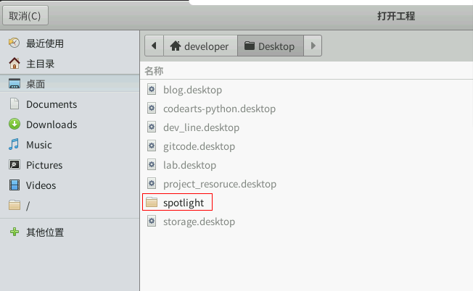The width and height of the screenshot is (473, 291).
Task: Select blog.desktop file
Action: 192,90
